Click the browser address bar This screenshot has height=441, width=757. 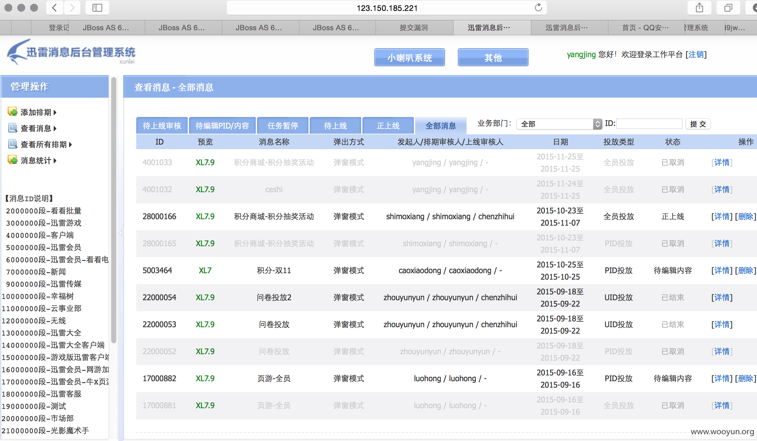(x=387, y=8)
